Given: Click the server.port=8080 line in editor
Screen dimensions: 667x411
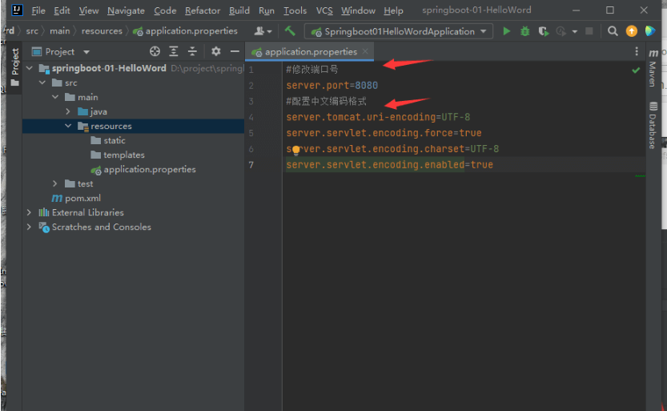Looking at the screenshot, I should click(331, 86).
